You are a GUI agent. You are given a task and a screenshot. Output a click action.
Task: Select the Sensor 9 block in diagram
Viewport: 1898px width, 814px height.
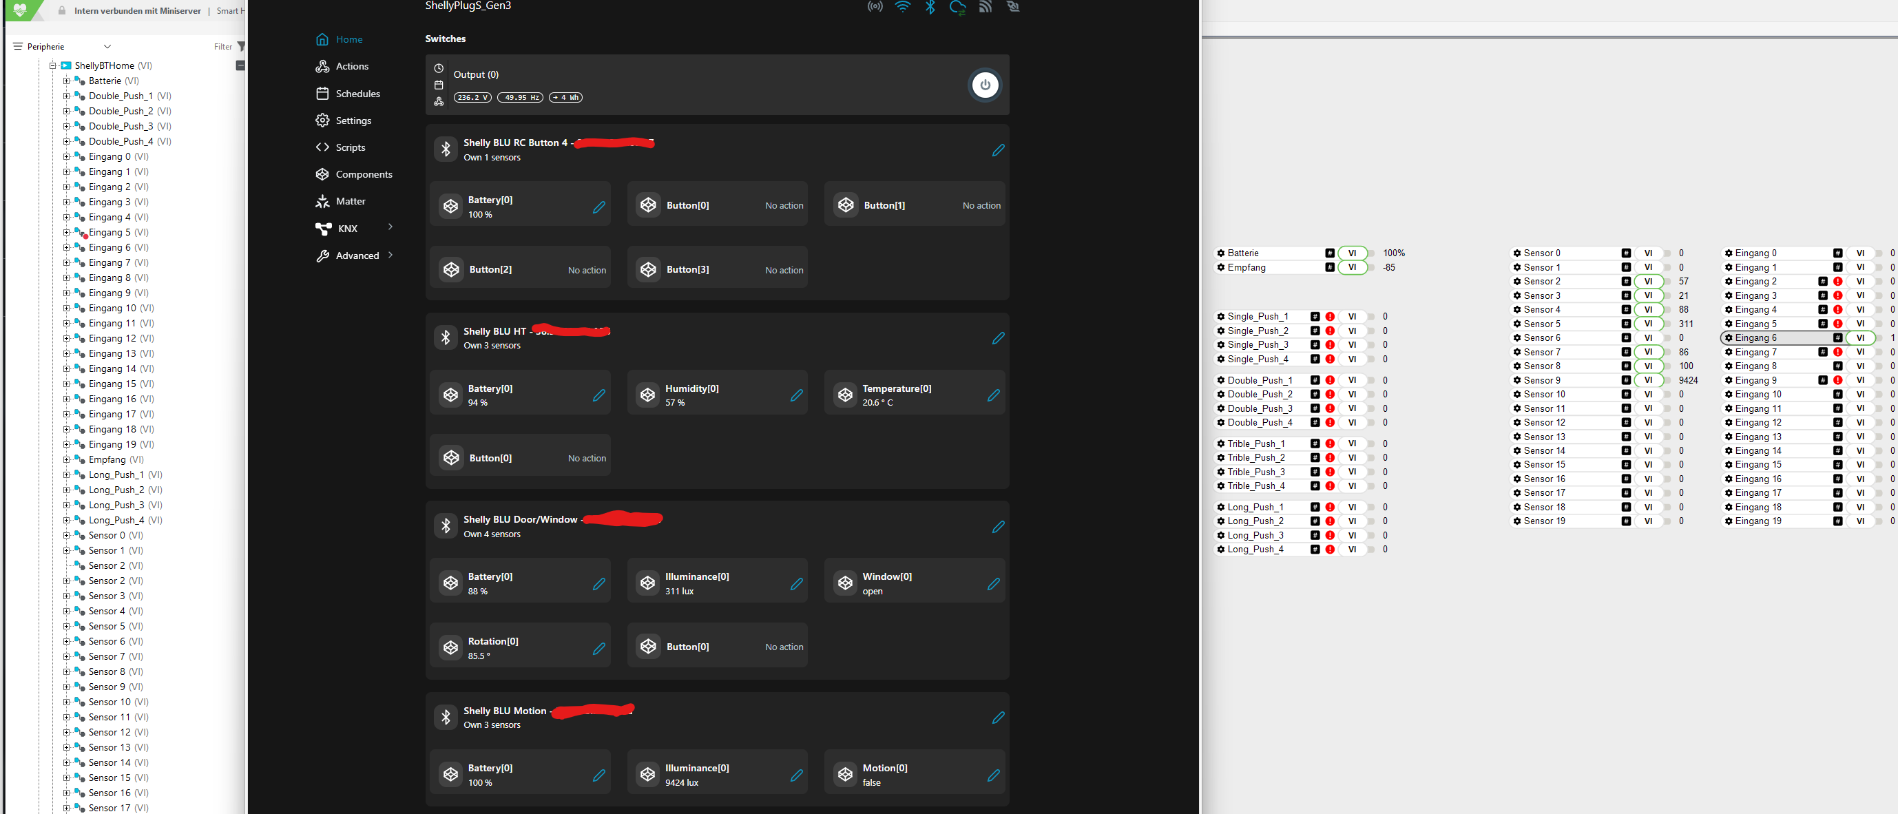click(x=1563, y=381)
